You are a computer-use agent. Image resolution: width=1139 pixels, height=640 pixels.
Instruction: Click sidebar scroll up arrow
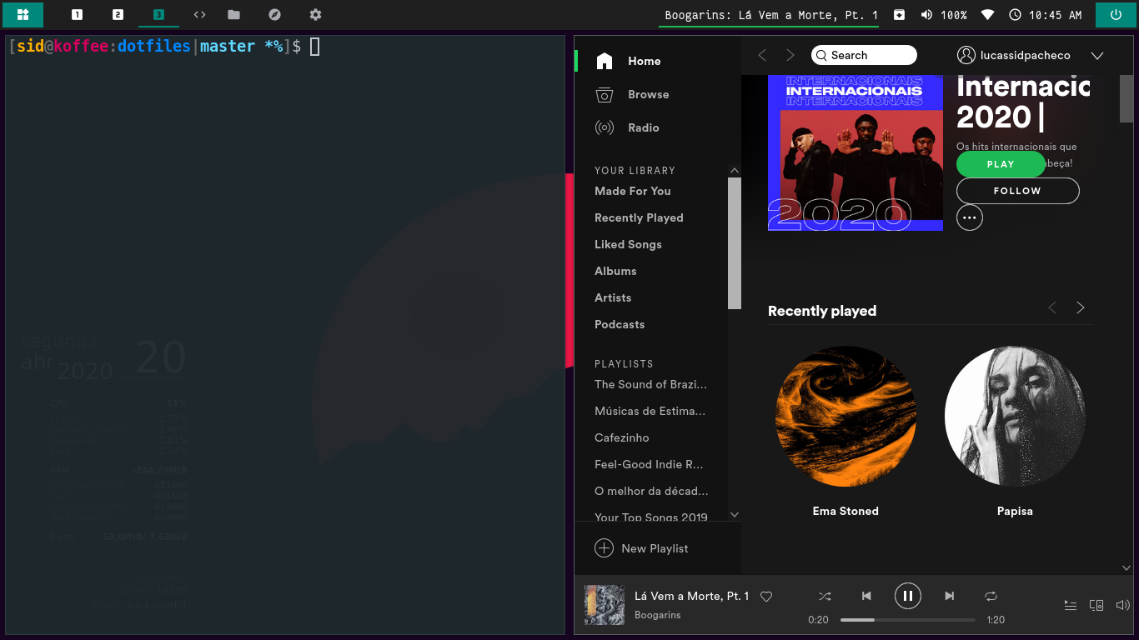[x=735, y=170]
